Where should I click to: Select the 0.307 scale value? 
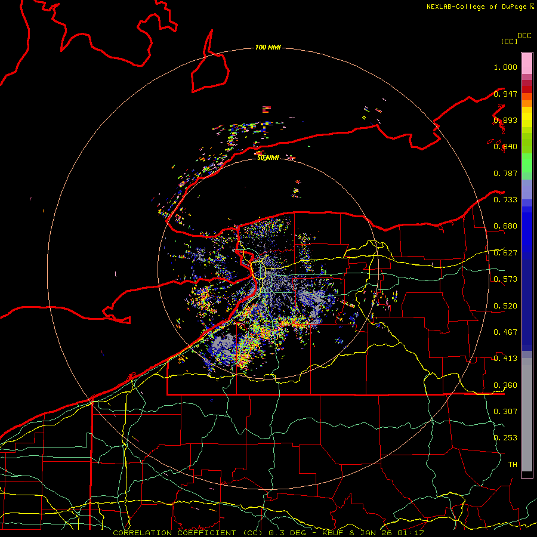pos(505,412)
